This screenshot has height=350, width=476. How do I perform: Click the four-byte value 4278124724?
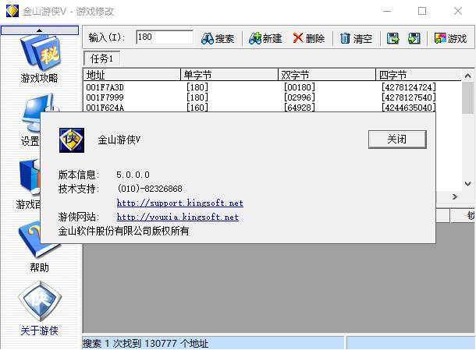click(409, 87)
